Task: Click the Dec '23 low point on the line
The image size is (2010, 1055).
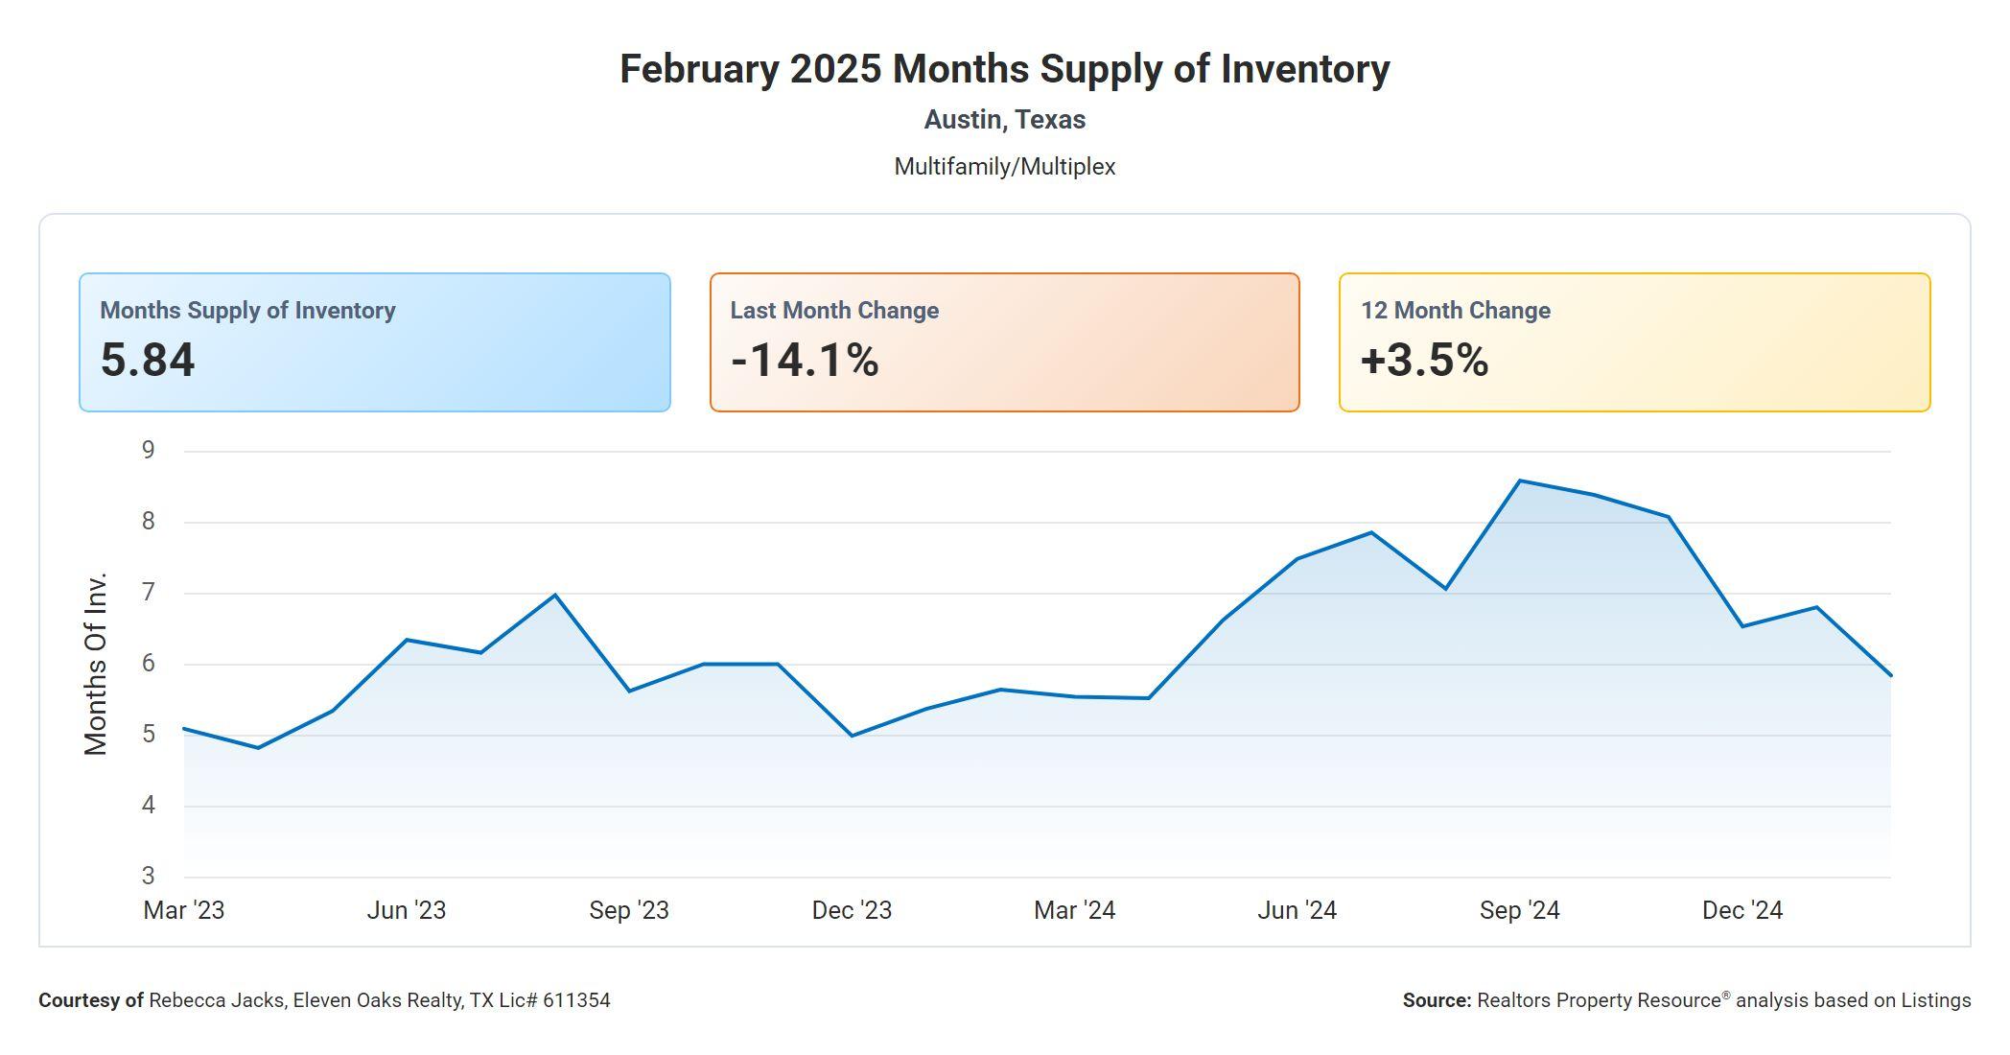Action: click(852, 736)
